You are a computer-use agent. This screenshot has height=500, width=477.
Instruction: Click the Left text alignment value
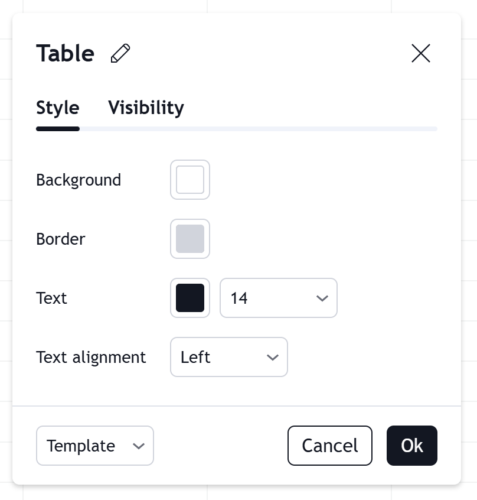[x=196, y=357]
